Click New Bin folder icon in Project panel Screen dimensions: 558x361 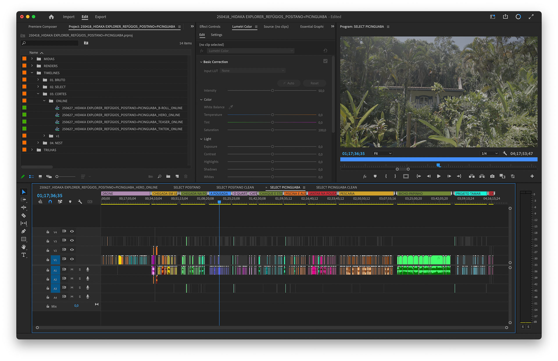pos(168,176)
